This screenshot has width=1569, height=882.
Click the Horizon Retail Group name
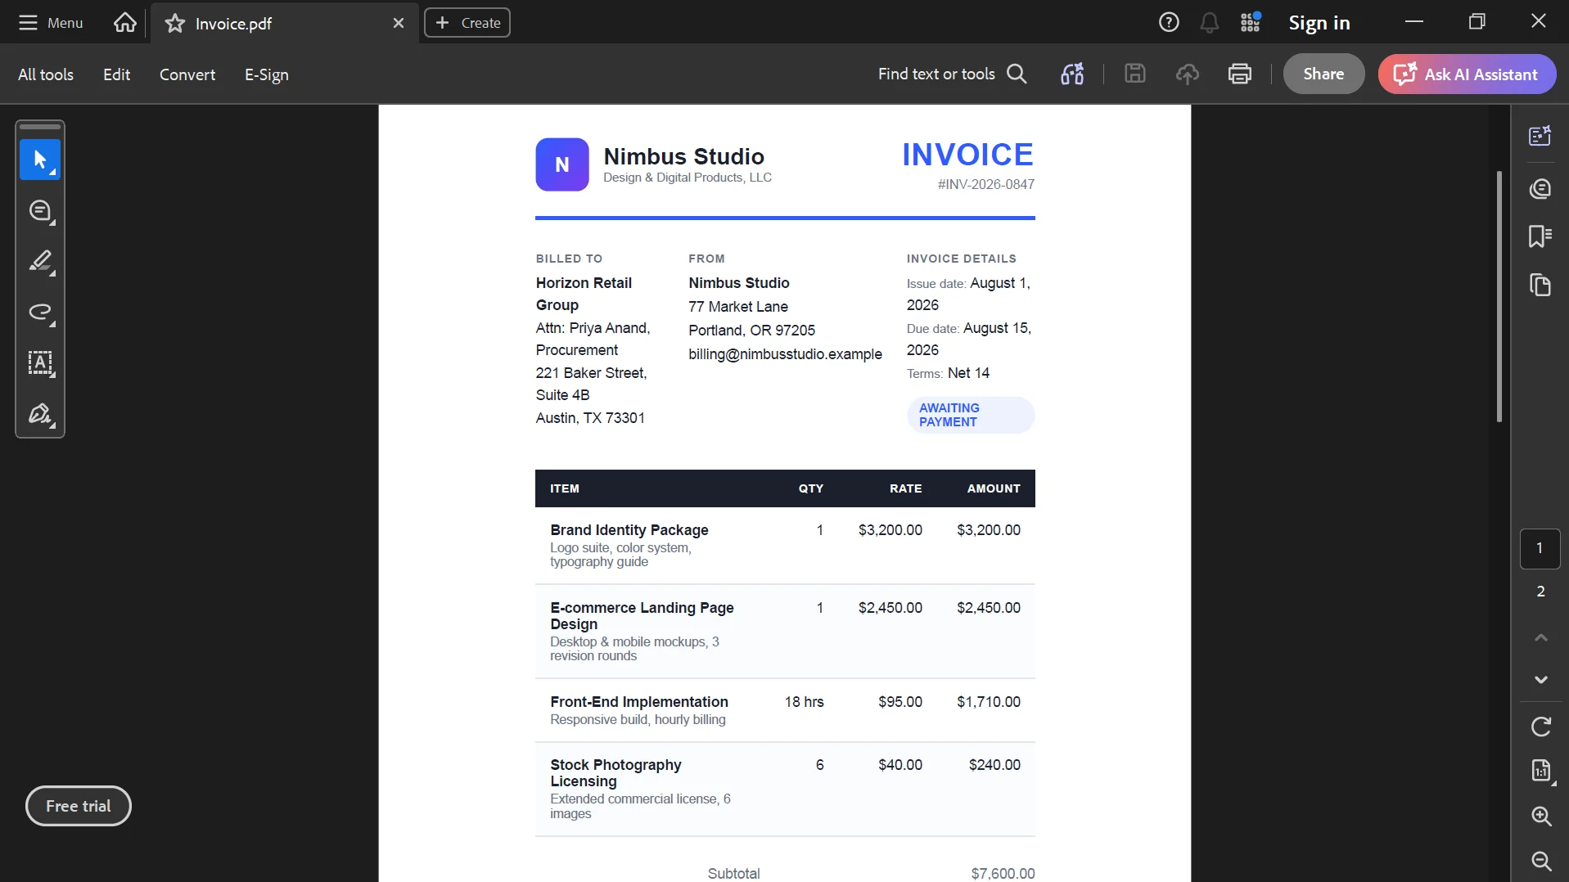coord(584,294)
